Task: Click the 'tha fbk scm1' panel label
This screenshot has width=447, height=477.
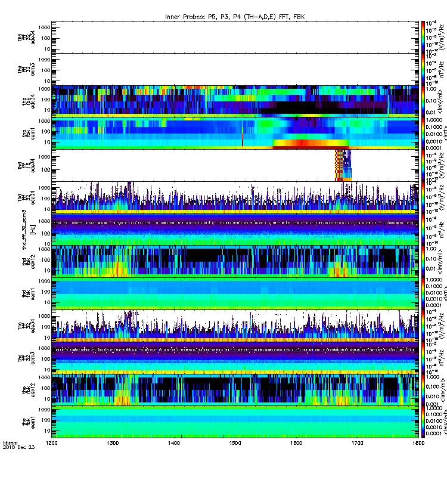Action: point(29,134)
